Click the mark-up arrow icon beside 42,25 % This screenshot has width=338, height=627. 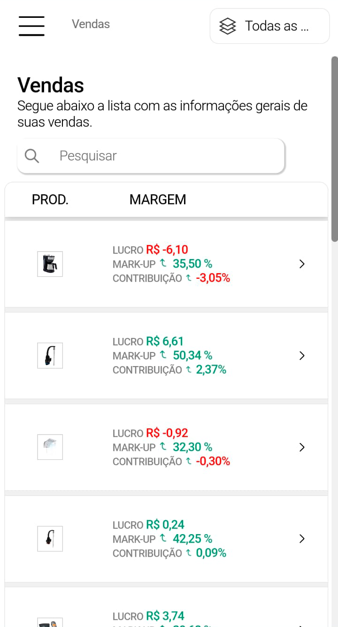click(163, 538)
